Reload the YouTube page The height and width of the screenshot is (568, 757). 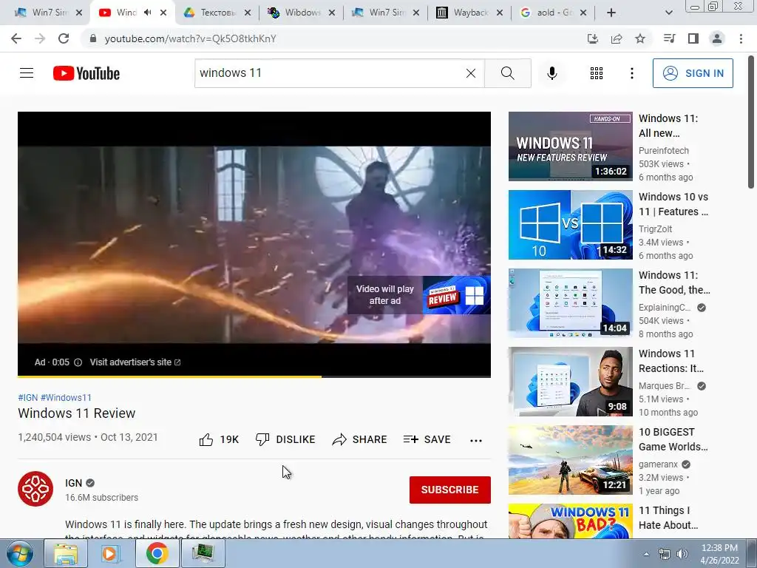click(64, 38)
